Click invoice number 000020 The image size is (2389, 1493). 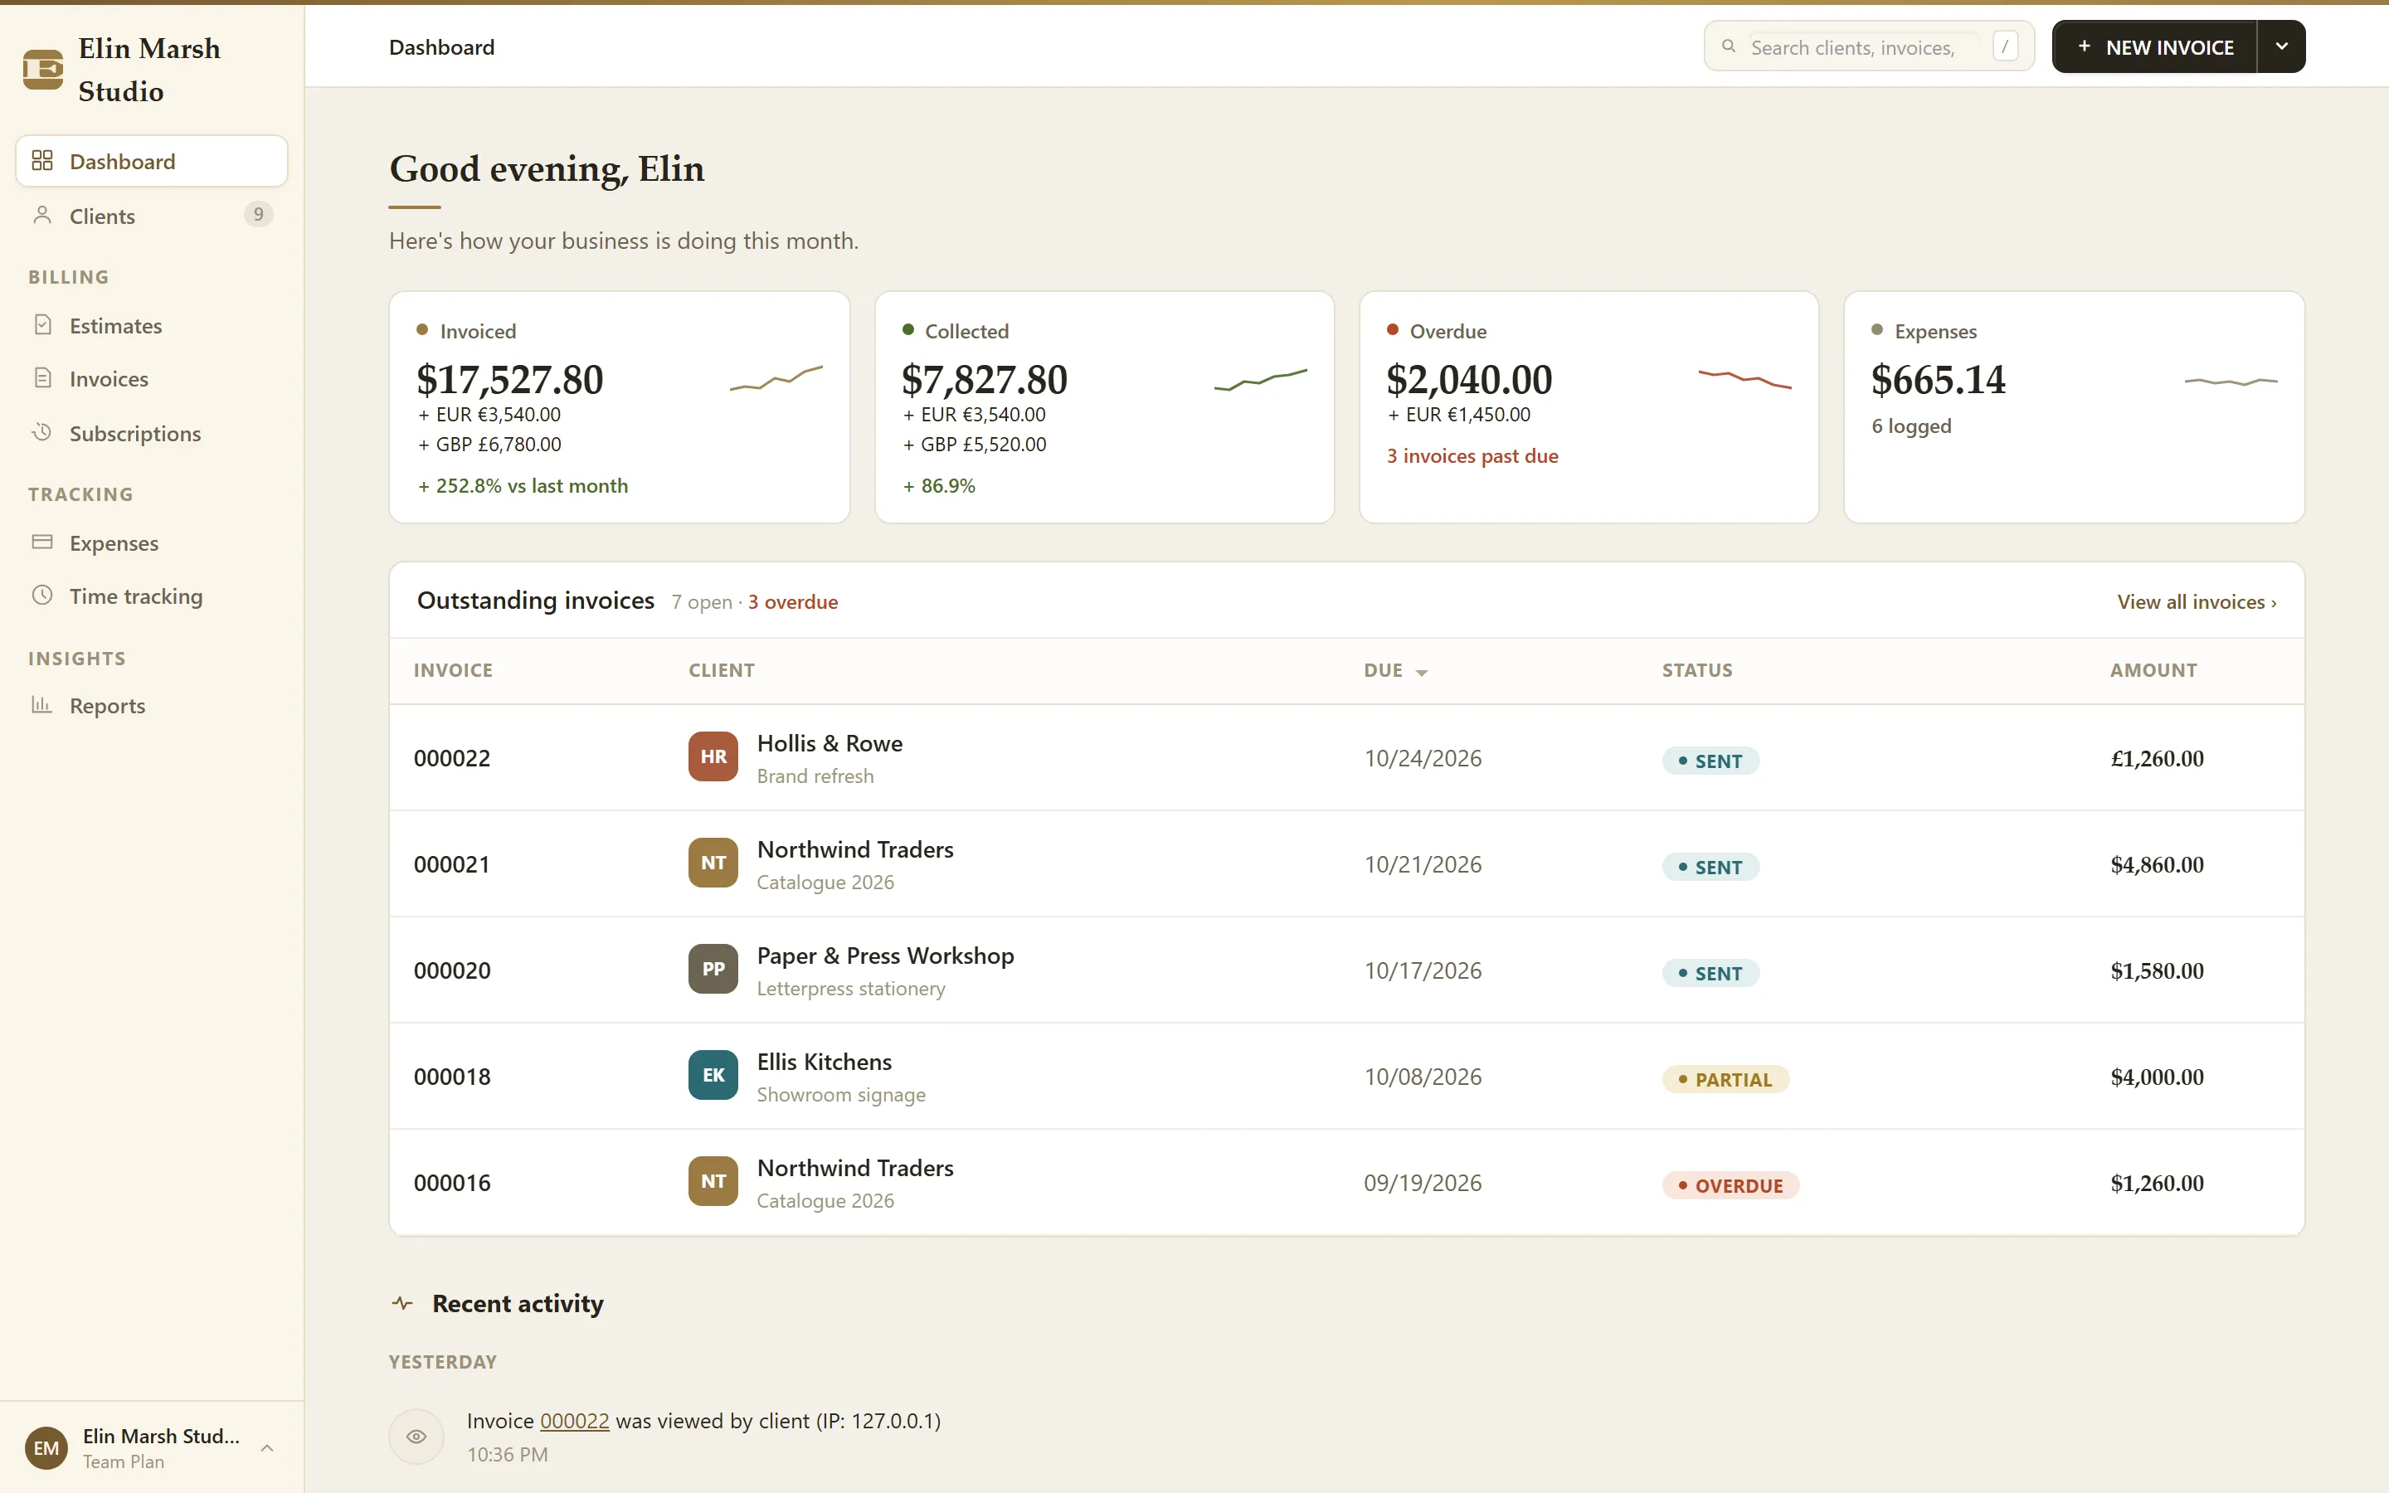pos(452,970)
